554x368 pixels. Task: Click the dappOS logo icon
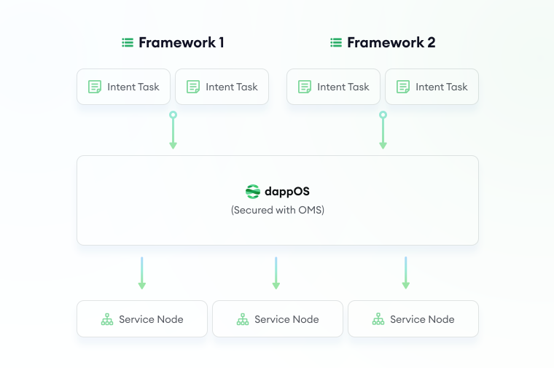253,192
